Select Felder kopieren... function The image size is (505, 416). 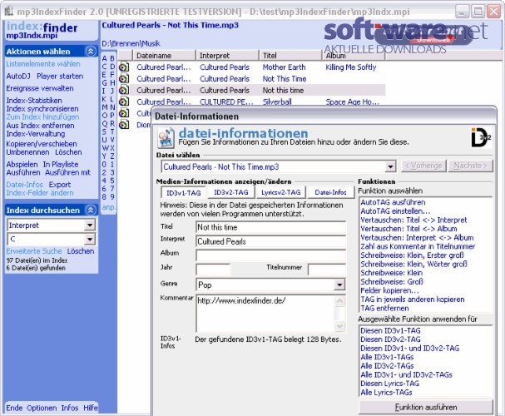[389, 290]
